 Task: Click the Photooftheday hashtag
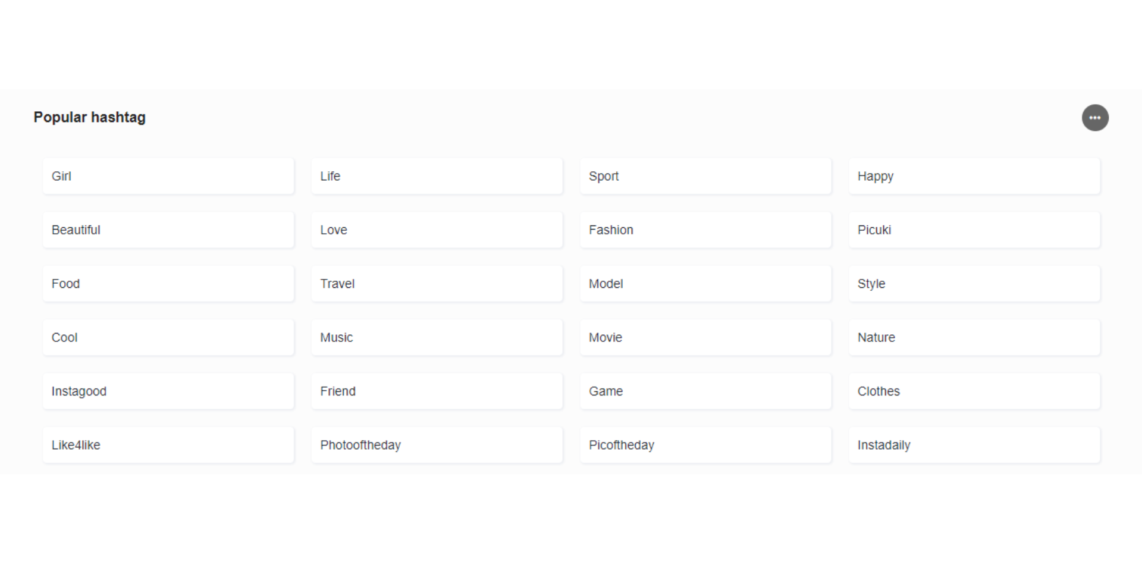[437, 445]
